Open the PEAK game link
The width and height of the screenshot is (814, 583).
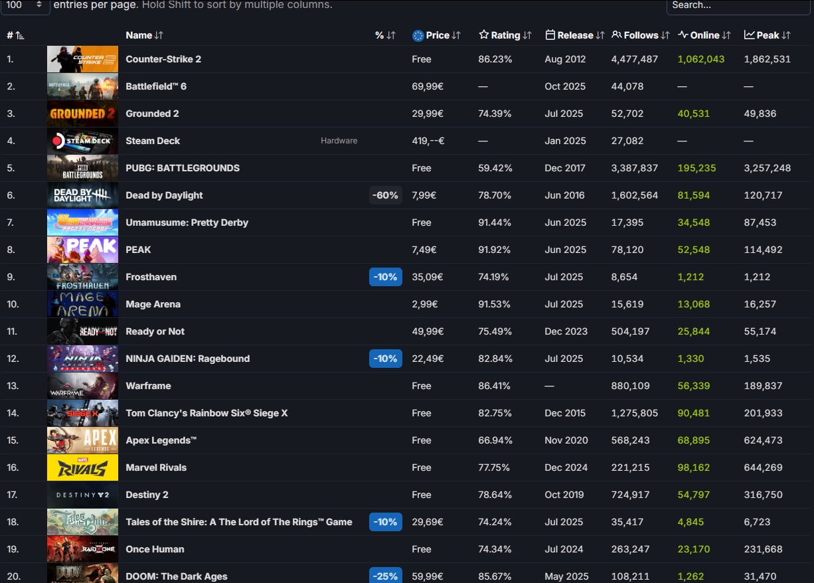(138, 250)
